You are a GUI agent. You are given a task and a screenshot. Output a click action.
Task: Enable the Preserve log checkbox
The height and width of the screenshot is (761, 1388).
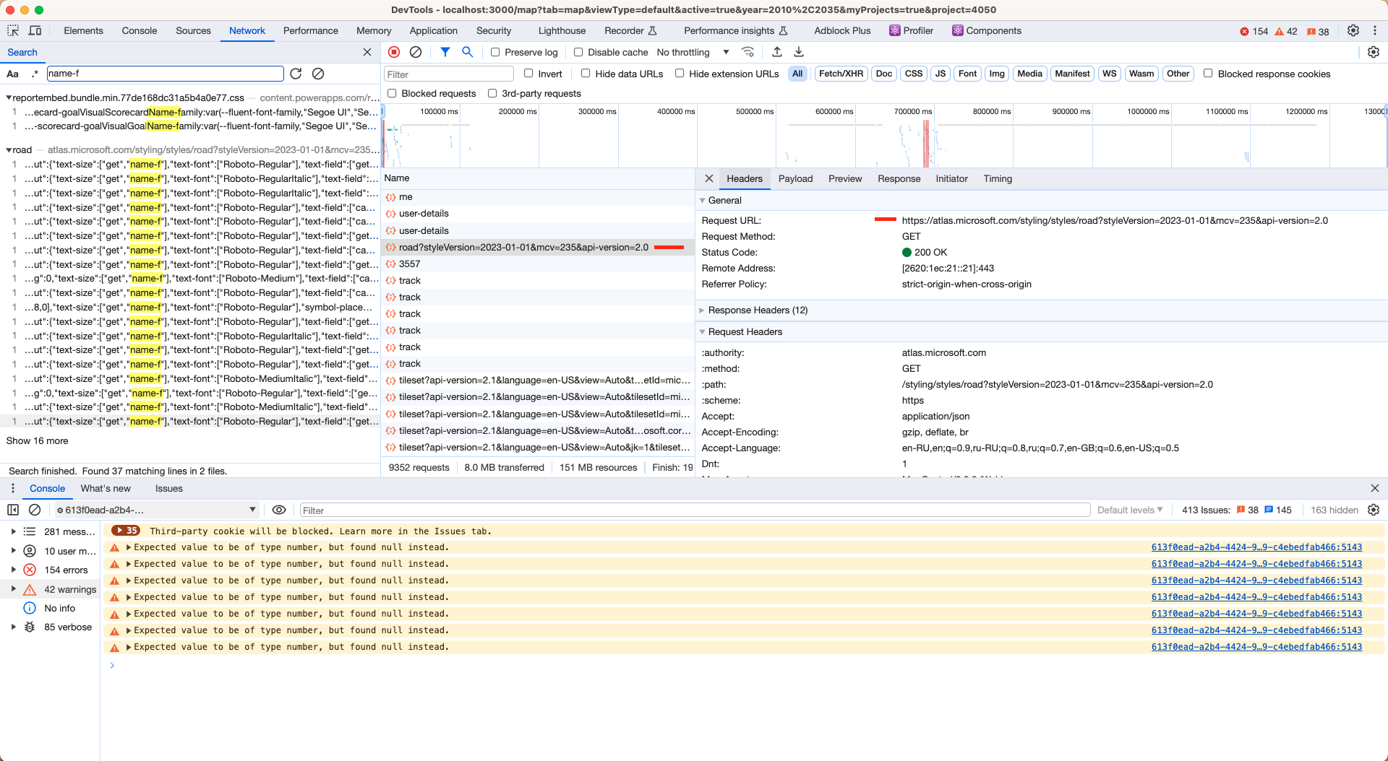[x=495, y=52]
